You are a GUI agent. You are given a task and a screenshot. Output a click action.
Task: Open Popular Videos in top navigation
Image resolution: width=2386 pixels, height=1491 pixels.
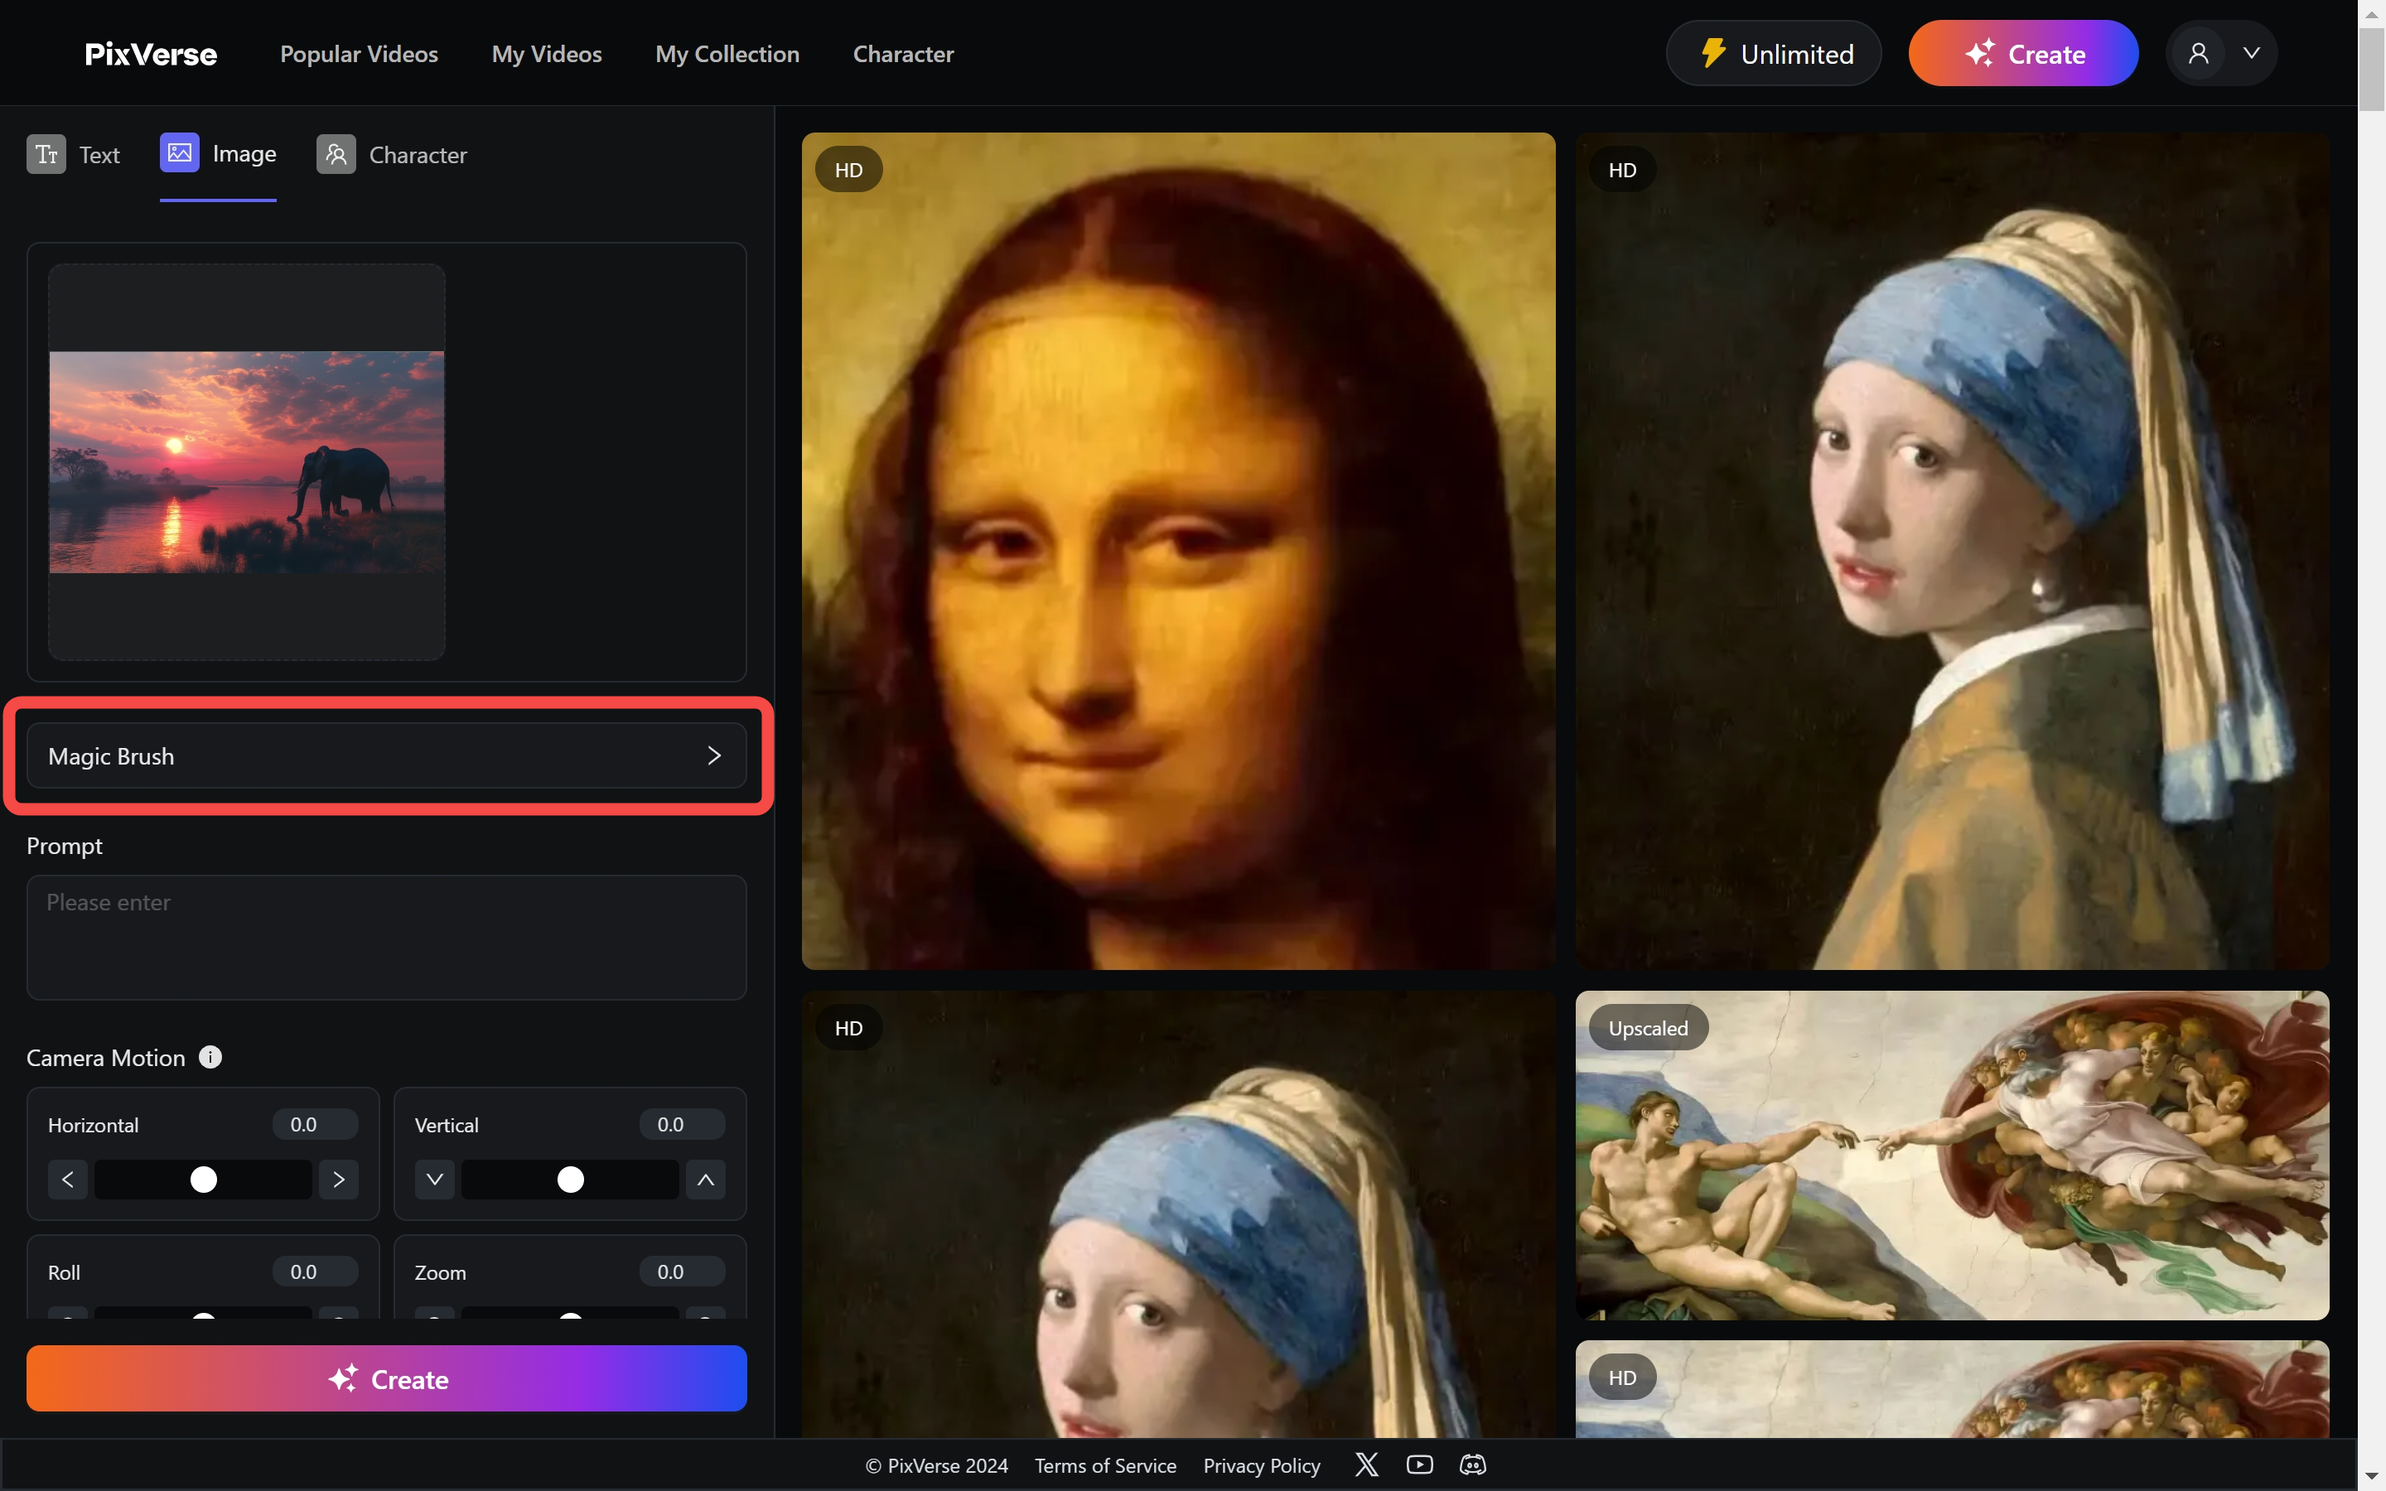coord(359,54)
